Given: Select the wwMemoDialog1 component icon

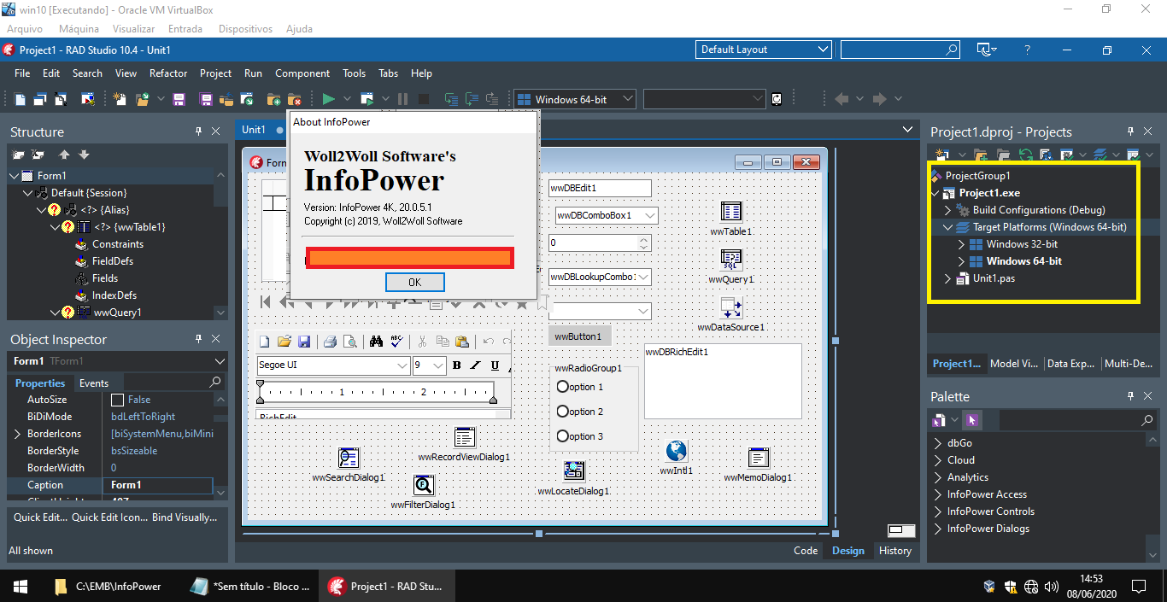Looking at the screenshot, I should coord(758,457).
